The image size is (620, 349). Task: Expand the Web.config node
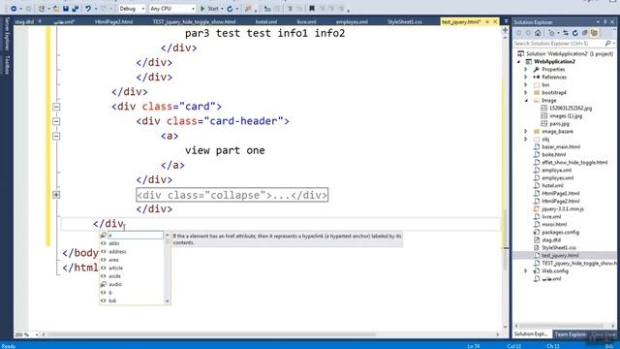point(526,271)
